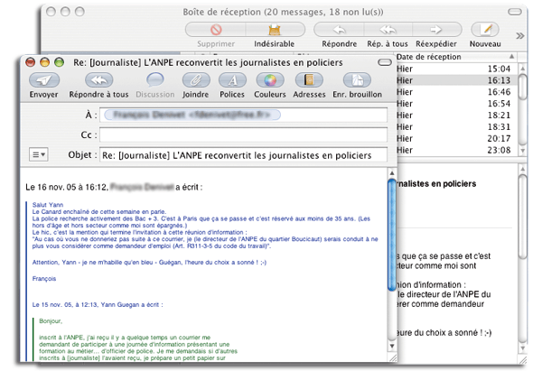Click the Discussion speech bubble icon
Viewport: 542px width, 371px height.
154,80
